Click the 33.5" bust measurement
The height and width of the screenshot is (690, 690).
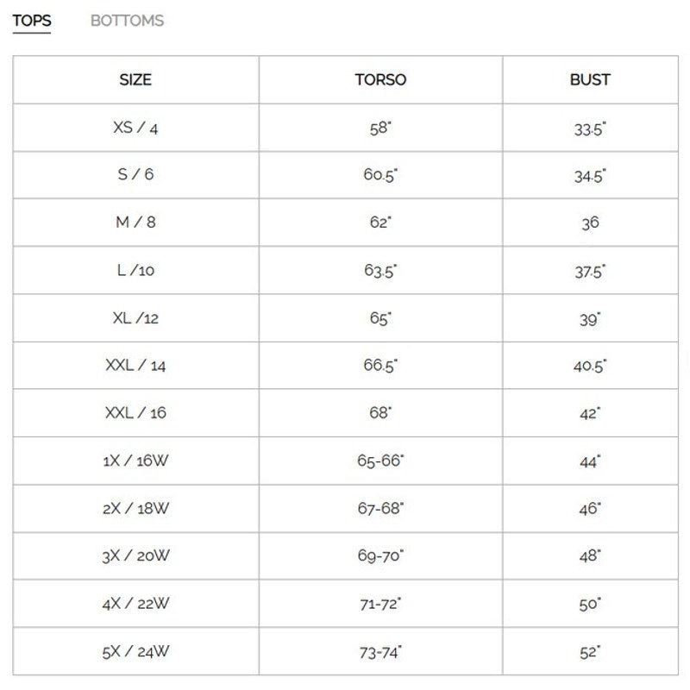pos(590,129)
